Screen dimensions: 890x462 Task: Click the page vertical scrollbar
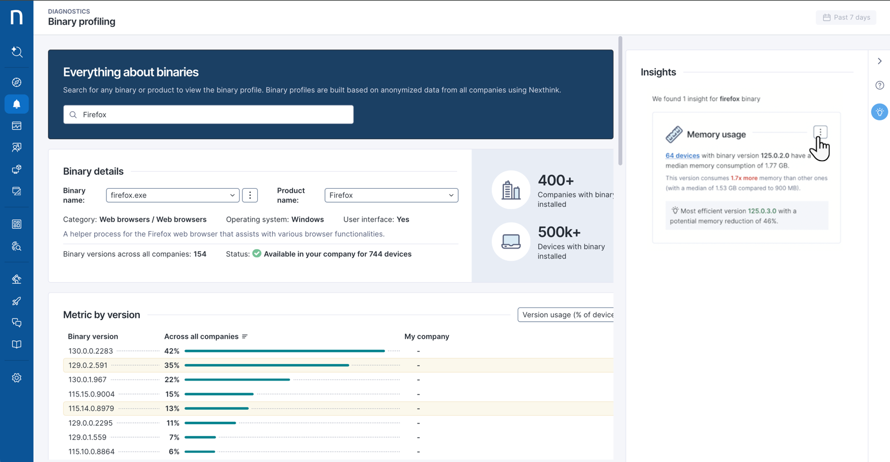pos(620,101)
